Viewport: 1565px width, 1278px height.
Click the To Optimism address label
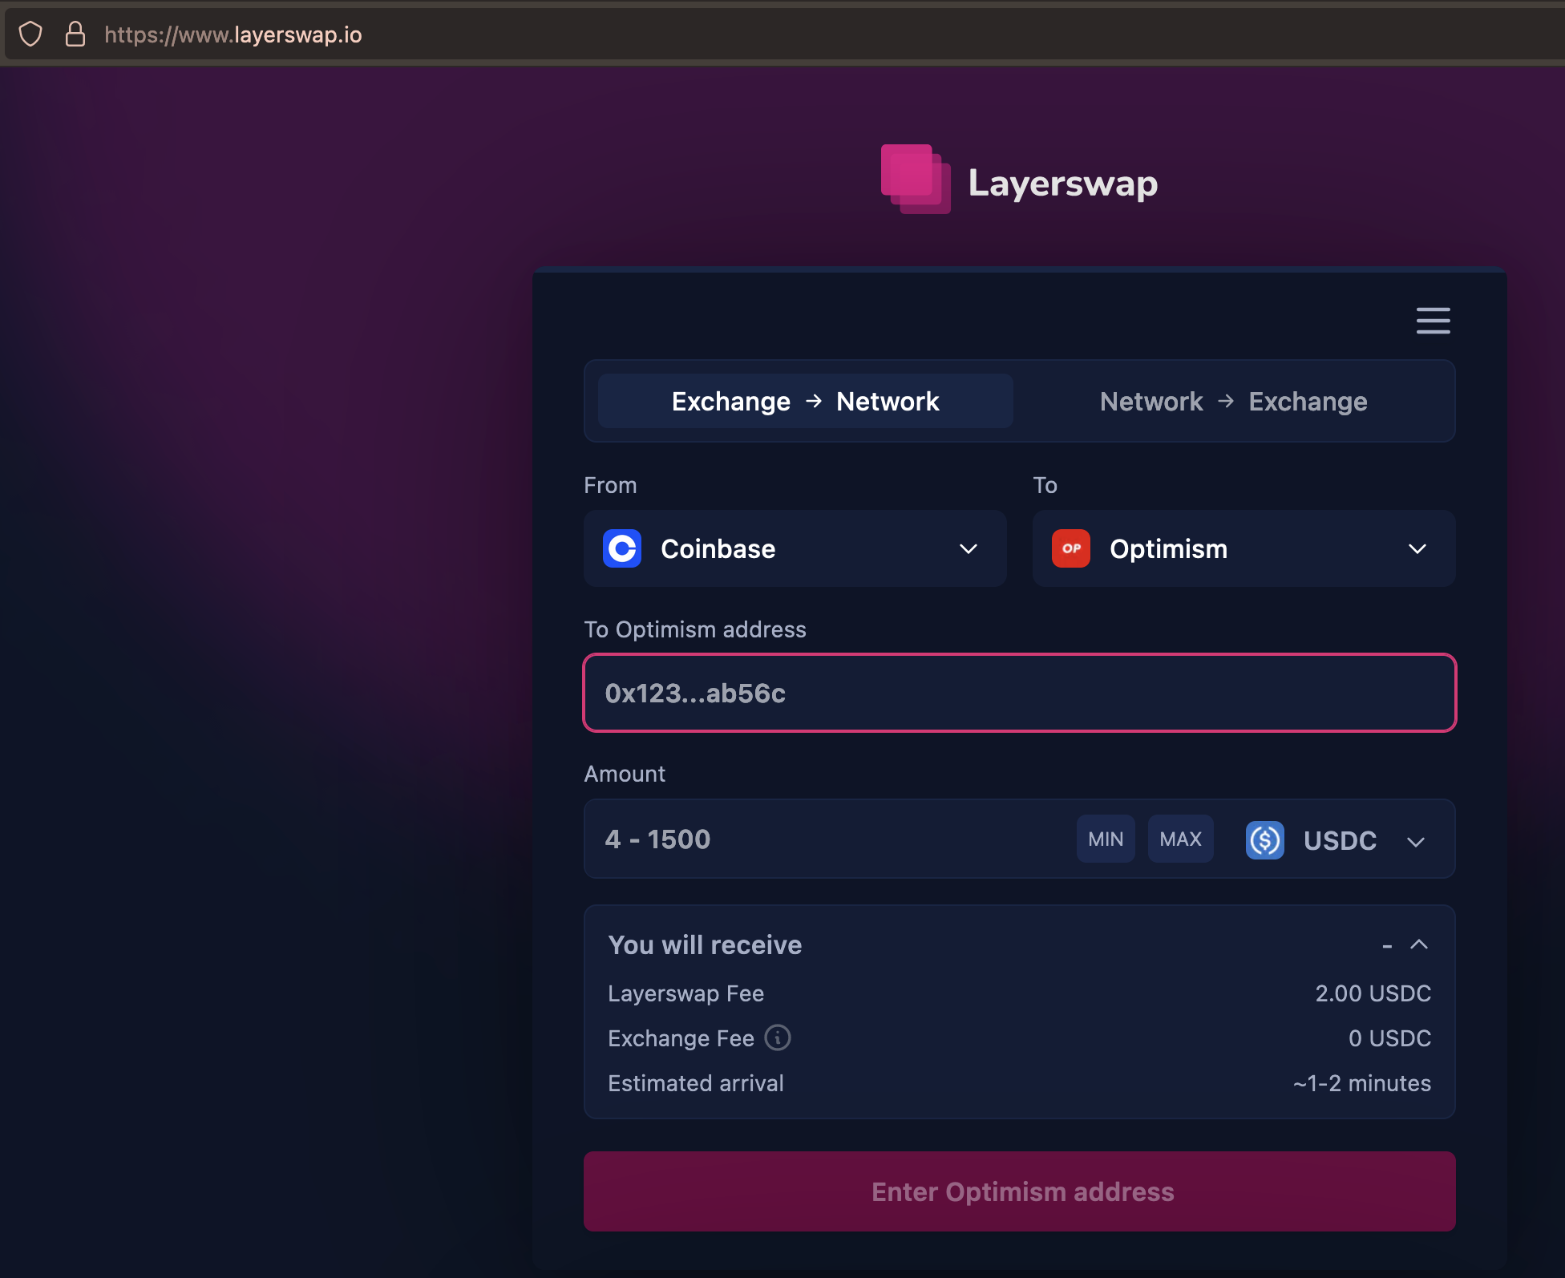pyautogui.click(x=695, y=629)
